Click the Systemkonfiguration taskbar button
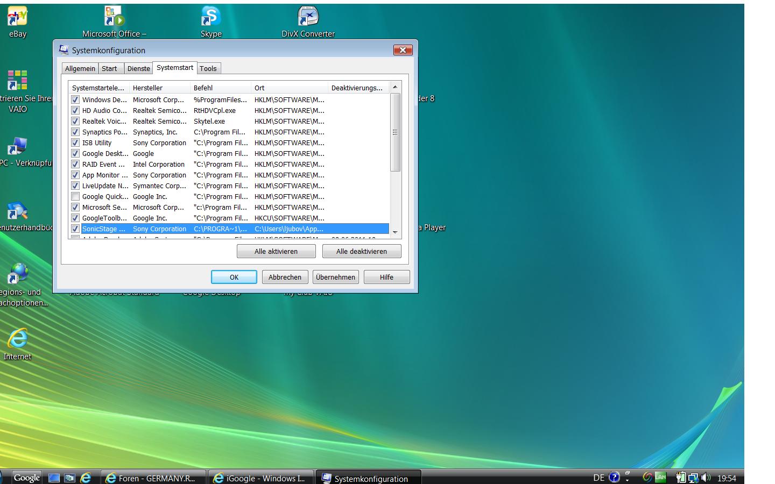 (x=368, y=478)
